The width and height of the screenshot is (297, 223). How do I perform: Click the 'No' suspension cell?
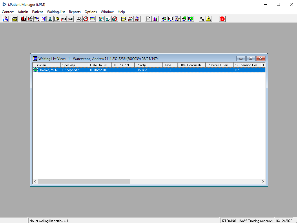(x=237, y=70)
